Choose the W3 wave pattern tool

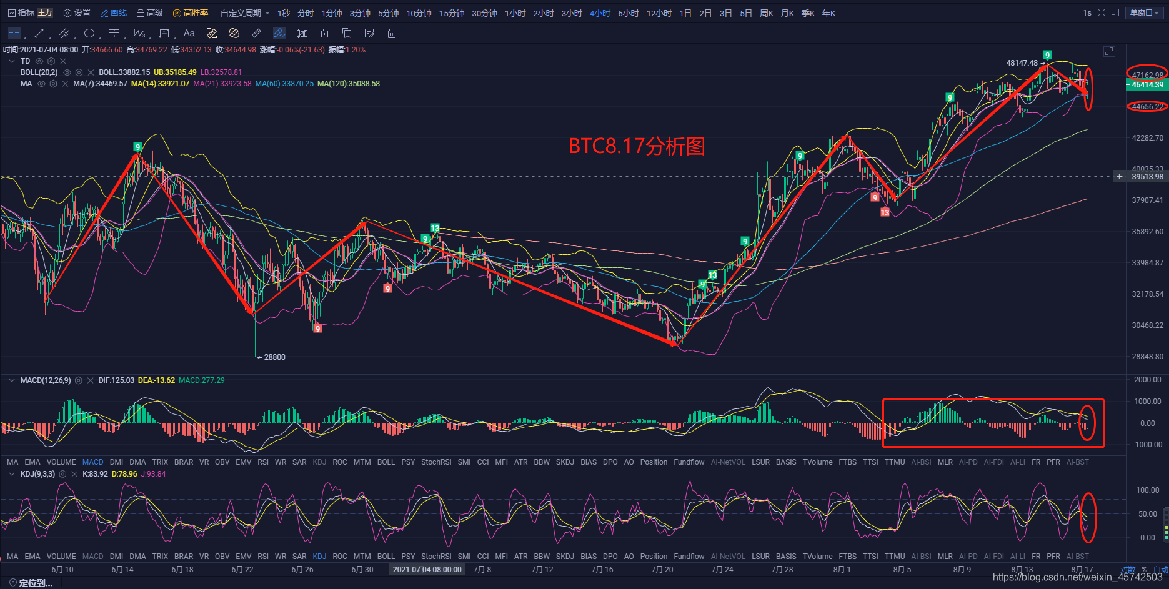point(139,33)
